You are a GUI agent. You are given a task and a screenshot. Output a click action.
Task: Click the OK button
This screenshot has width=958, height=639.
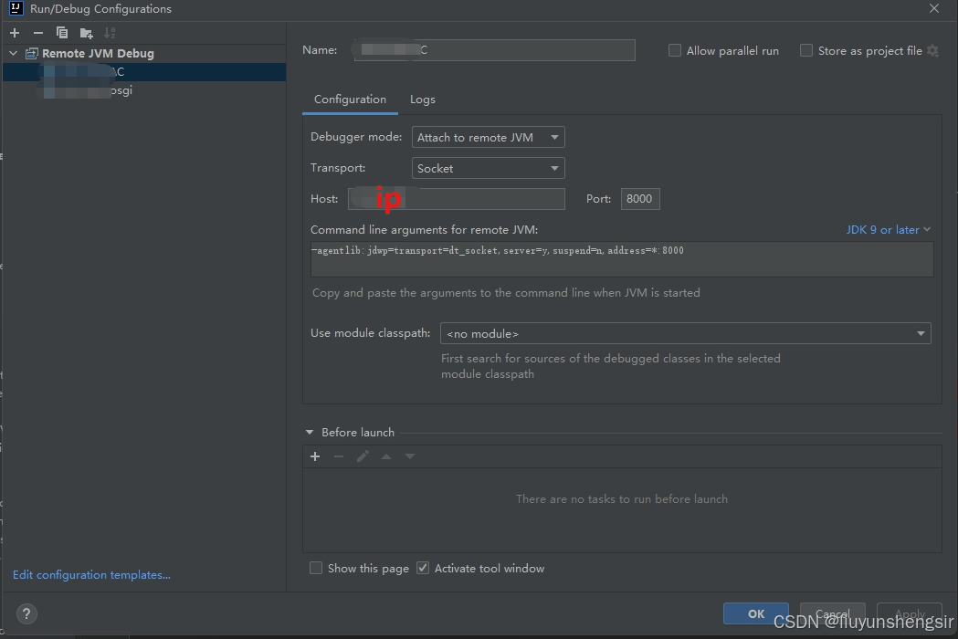755,613
